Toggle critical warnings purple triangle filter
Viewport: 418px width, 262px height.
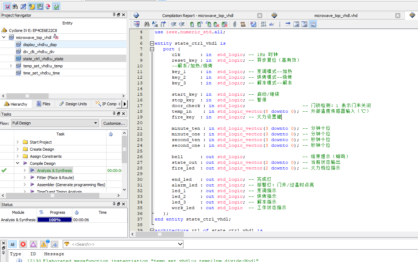[x=33, y=244]
